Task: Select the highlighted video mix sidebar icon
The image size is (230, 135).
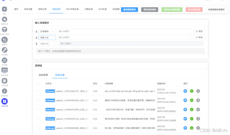Action: [x=4, y=101]
